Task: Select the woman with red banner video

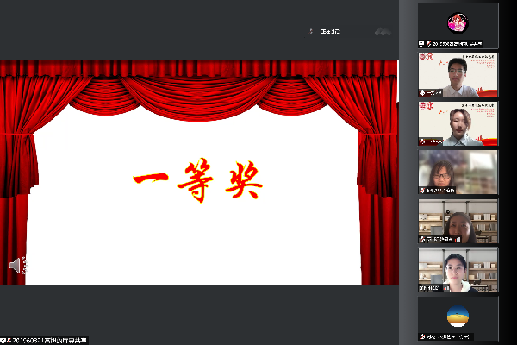Action: point(458,122)
